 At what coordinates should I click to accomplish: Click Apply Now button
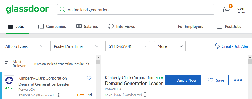[183, 80]
